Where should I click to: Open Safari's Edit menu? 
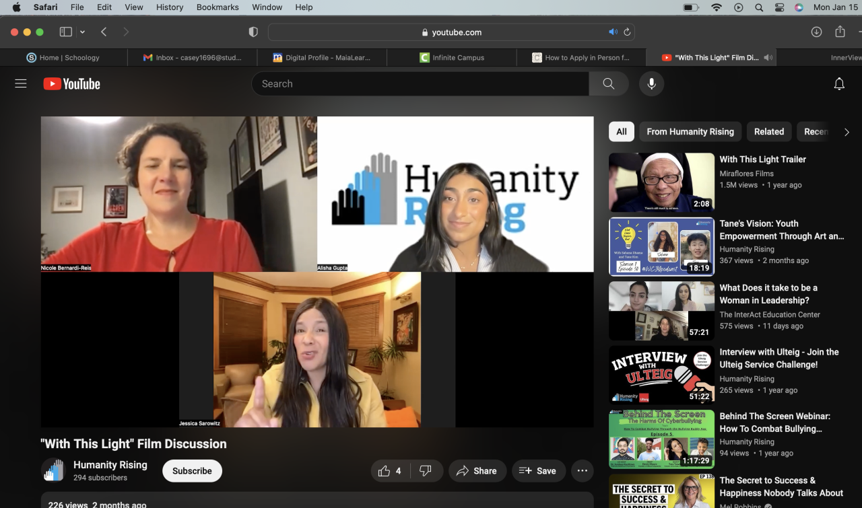coord(104,7)
